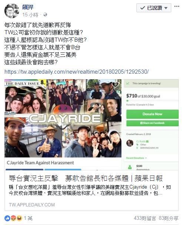Click the green anonymous donor icon
This screenshot has height=225, width=182.
tap(130, 167)
